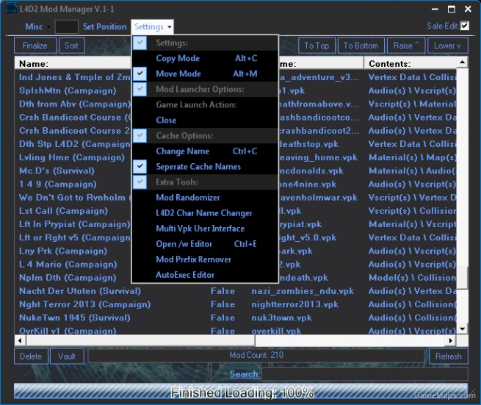Select Dth Stp L4D2 (Campaign) row
Viewport: 481px width, 405px height.
pos(75,144)
